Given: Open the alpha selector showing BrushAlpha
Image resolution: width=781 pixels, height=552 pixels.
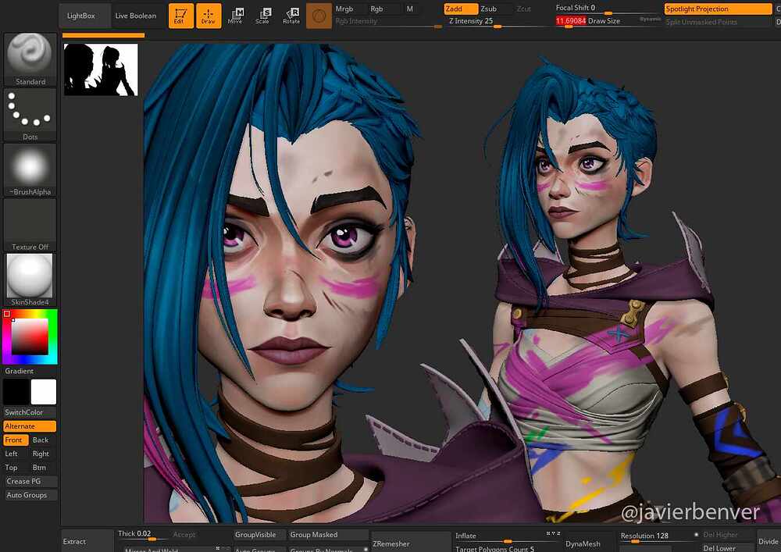Looking at the screenshot, I should (29, 168).
